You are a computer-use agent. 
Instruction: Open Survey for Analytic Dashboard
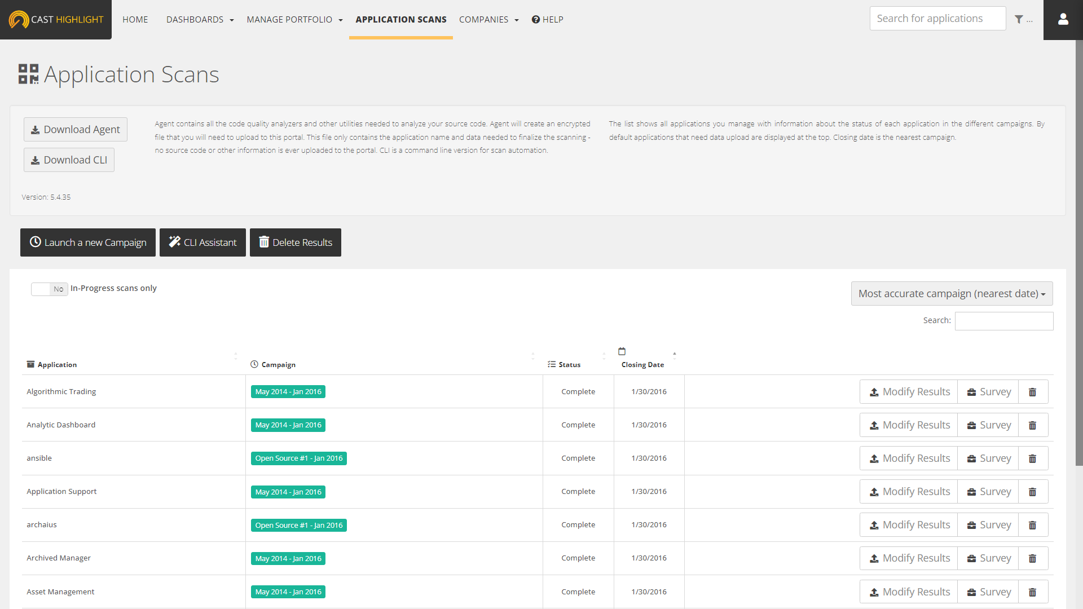(x=988, y=425)
